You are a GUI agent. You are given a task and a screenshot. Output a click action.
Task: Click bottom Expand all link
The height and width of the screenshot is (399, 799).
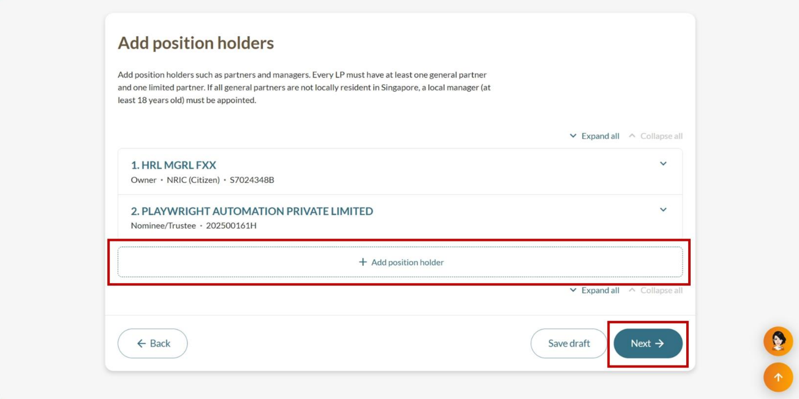(600, 290)
